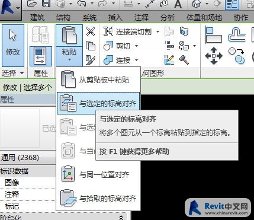This screenshot has width=254, height=220.
Task: Toggle the 属性 palette button
Action: click(41, 56)
